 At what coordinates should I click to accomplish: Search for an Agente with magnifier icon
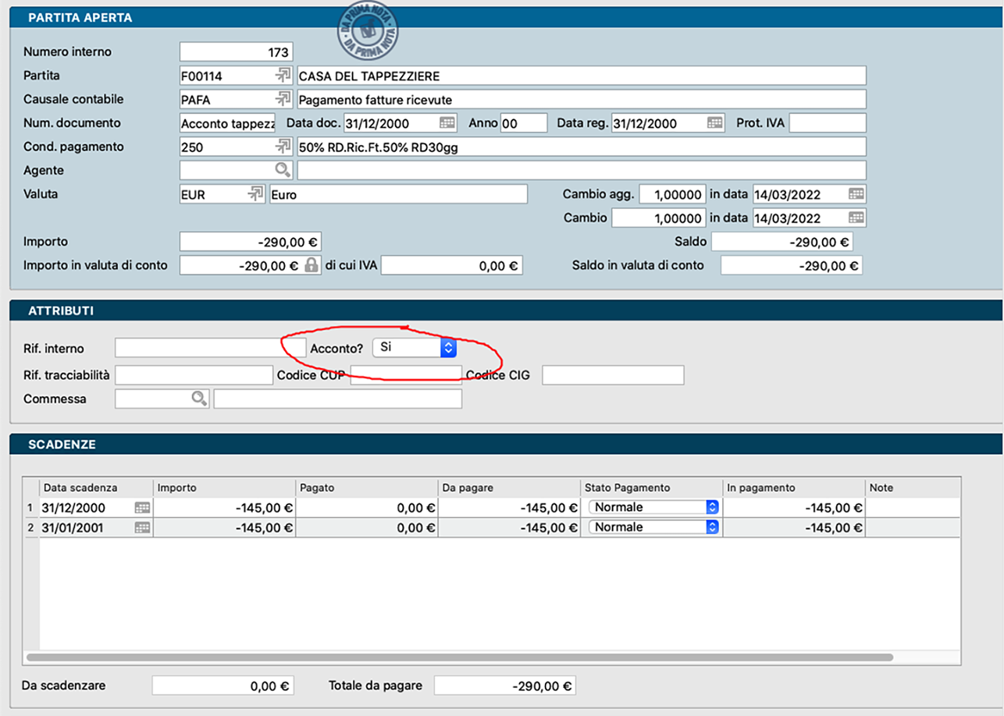[282, 170]
